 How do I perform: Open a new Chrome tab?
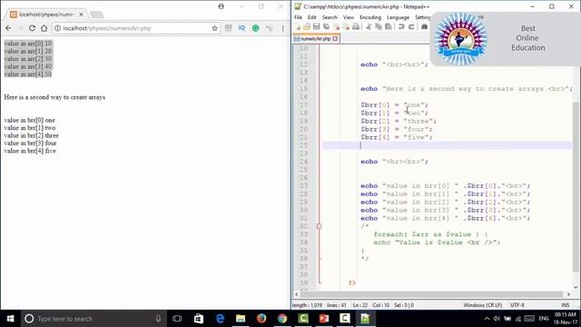[97, 15]
